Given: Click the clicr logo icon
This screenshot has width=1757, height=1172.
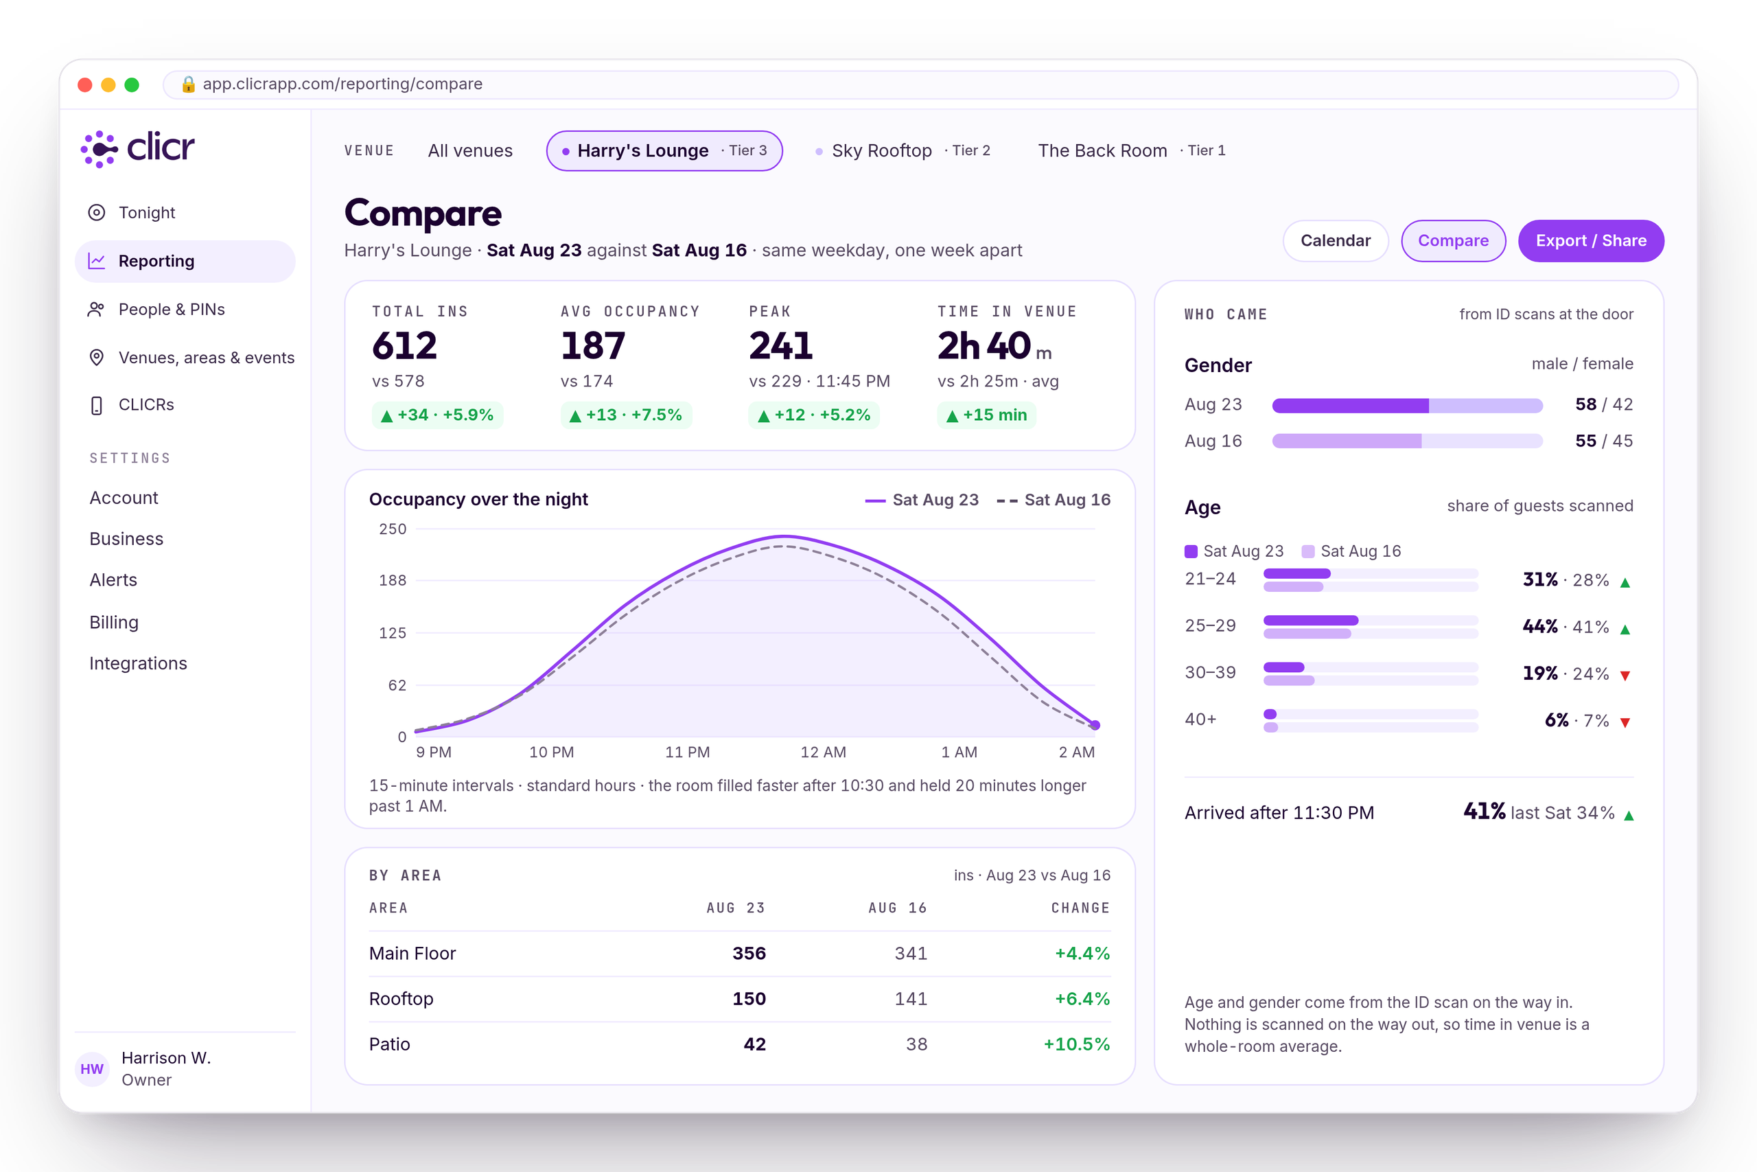Looking at the screenshot, I should point(100,149).
